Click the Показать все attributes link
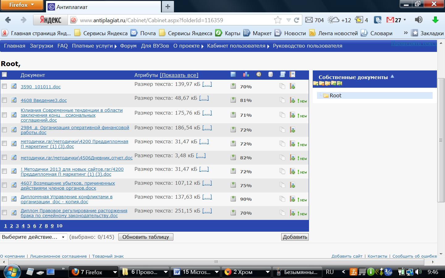 (179, 75)
